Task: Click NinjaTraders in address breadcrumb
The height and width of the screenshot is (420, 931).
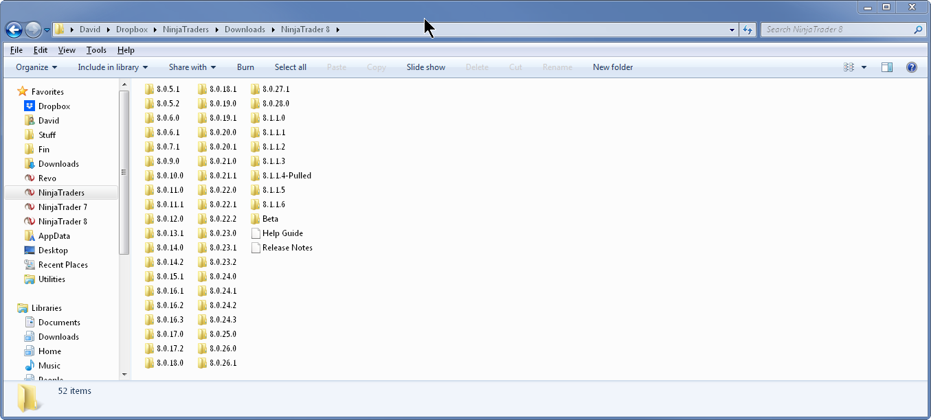Action: 186,30
